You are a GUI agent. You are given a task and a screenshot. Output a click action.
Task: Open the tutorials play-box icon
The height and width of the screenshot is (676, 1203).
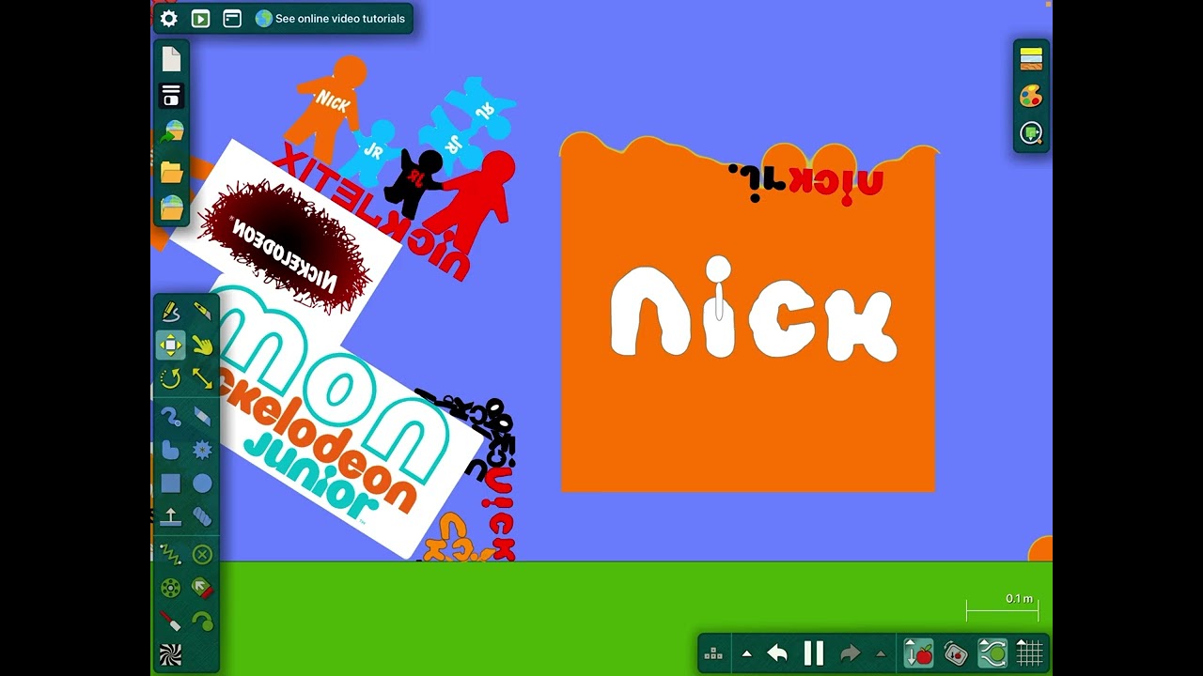point(200,19)
